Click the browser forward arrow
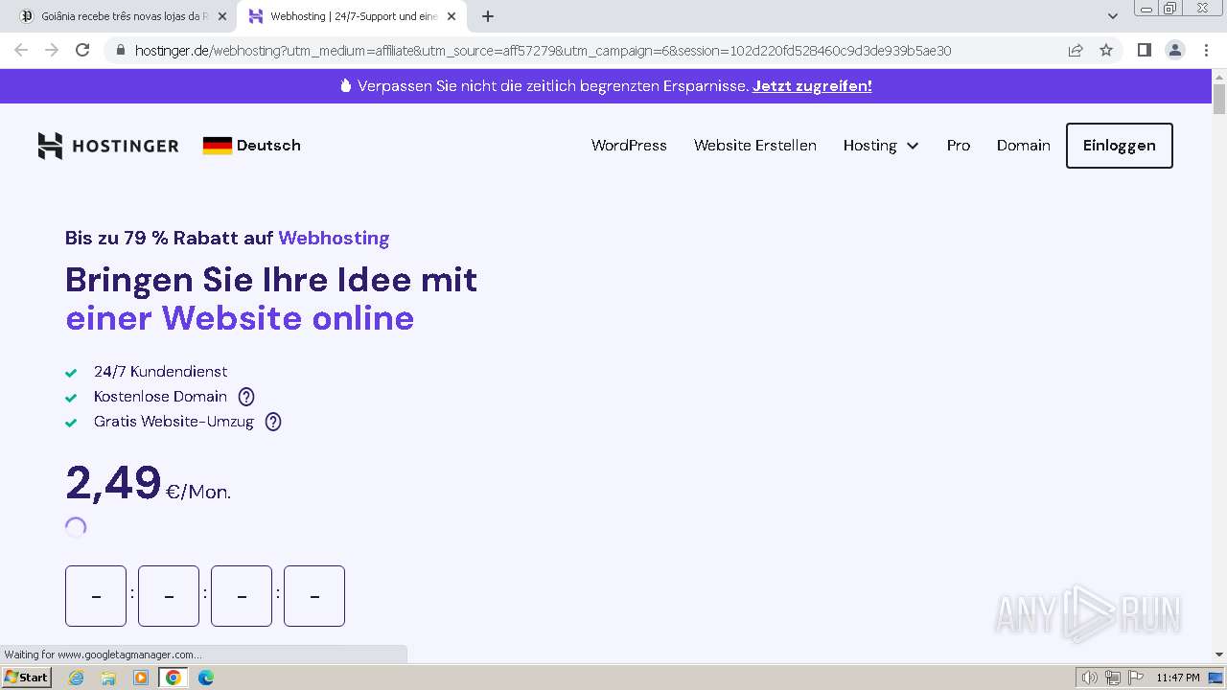 point(52,50)
